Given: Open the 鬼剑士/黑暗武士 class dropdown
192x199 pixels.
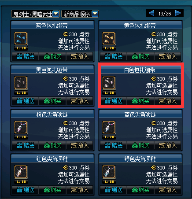Looking at the screenshot, I should click(35, 14).
